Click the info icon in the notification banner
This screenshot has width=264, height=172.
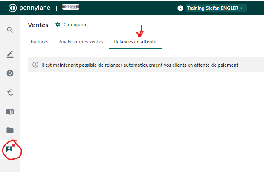[x=35, y=65]
